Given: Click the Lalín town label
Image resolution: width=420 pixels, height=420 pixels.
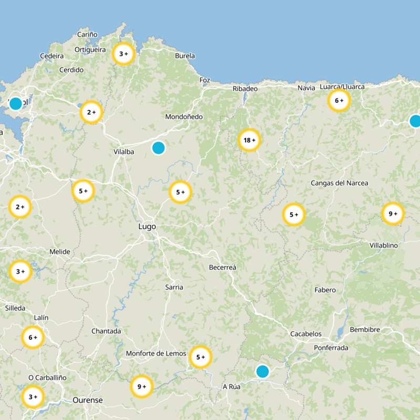Looking at the screenshot, I should [41, 318].
